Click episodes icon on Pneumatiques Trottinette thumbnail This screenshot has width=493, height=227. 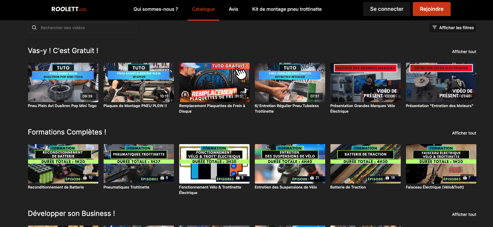pos(162,178)
